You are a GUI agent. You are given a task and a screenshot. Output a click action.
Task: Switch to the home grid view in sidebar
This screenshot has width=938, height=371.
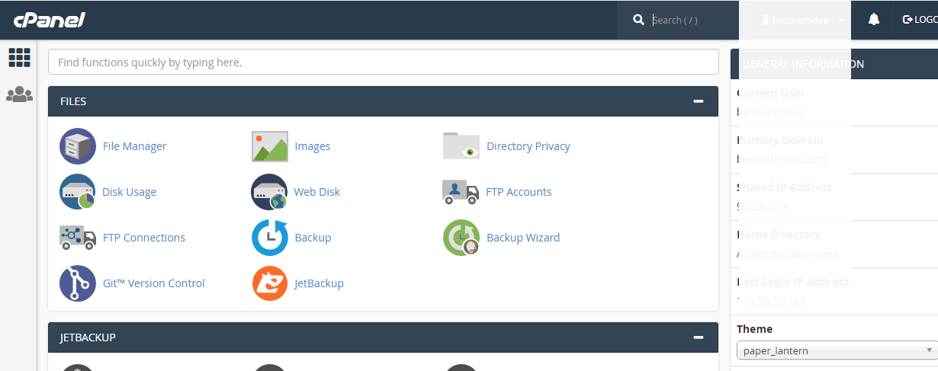19,57
